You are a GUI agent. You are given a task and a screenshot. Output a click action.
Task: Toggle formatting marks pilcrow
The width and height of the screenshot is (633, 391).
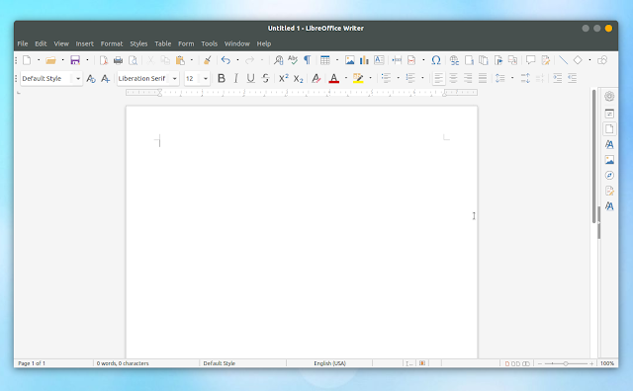(x=308, y=60)
